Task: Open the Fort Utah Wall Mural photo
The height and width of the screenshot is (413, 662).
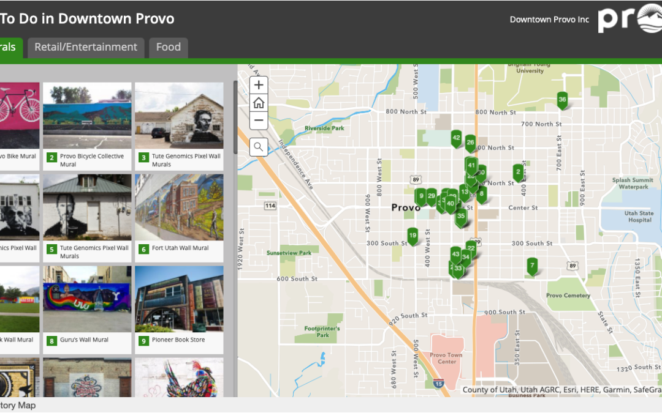Action: pyautogui.click(x=179, y=207)
